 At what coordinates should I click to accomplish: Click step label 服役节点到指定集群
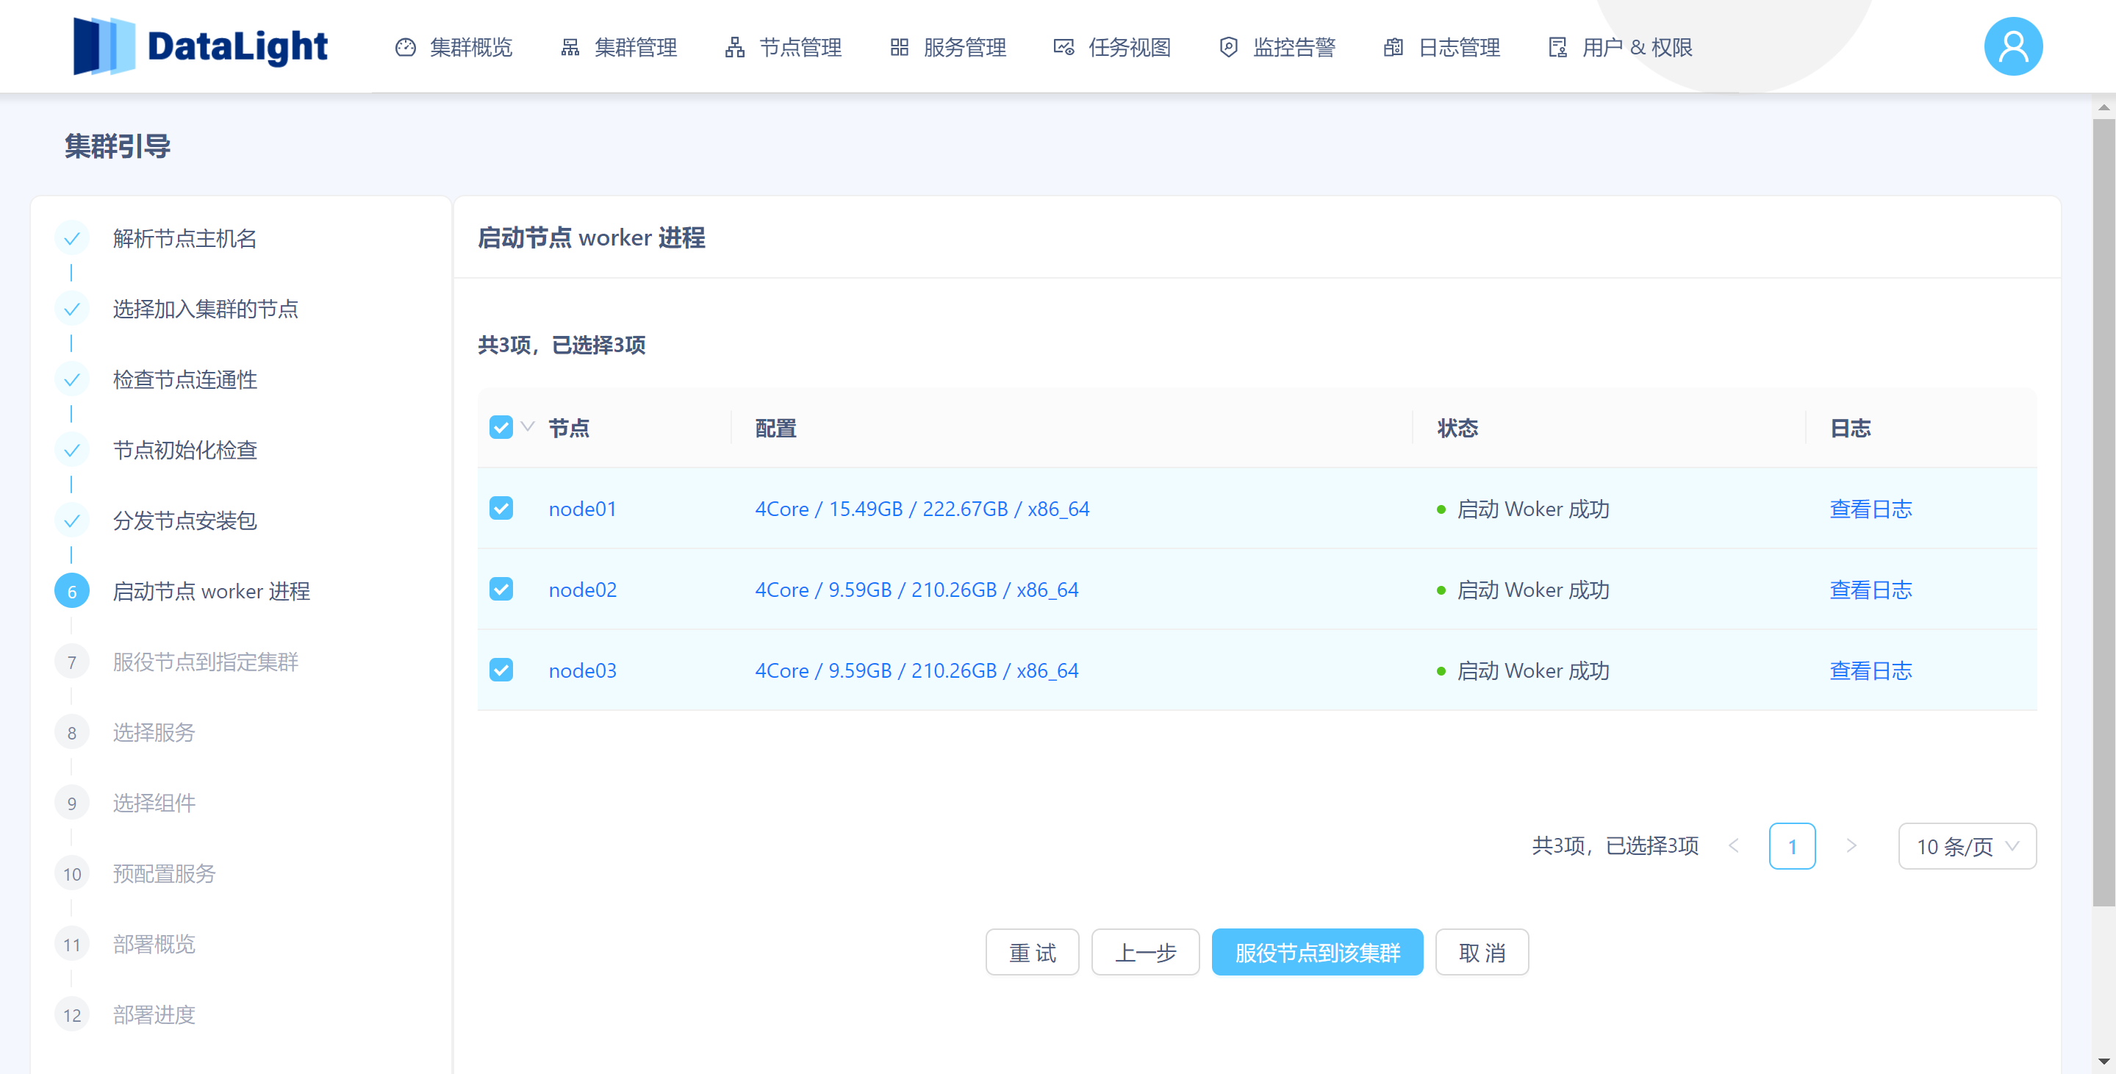pos(205,662)
